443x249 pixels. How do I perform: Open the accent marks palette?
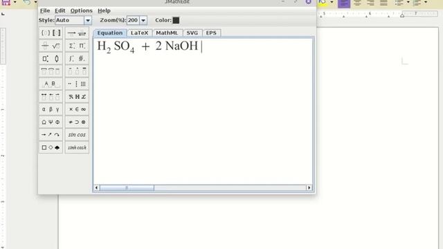pos(77,71)
